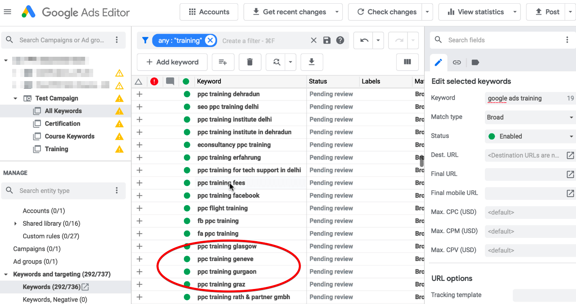The width and height of the screenshot is (576, 304).
Task: Save the current filter
Action: point(327,40)
